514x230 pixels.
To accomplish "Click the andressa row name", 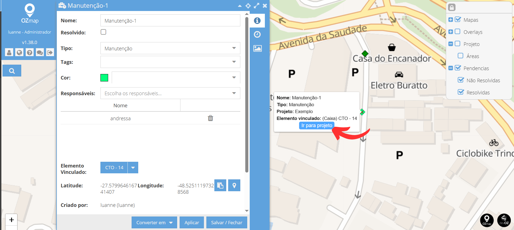I will 120,118.
